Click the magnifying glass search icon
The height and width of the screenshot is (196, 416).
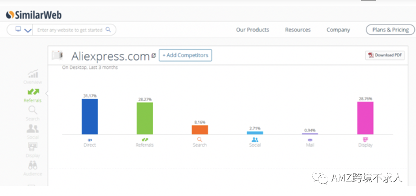click(x=109, y=30)
